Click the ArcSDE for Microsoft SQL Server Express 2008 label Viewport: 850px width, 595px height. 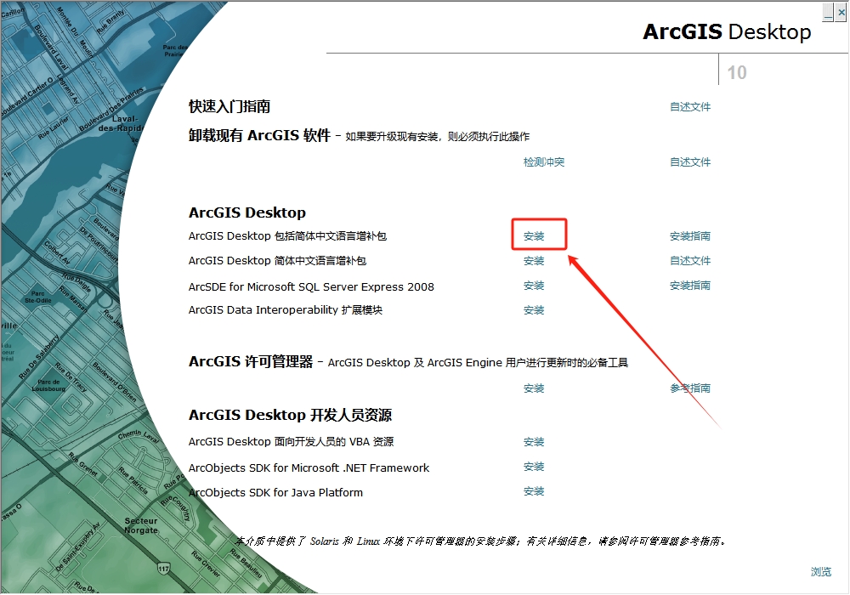pos(311,286)
